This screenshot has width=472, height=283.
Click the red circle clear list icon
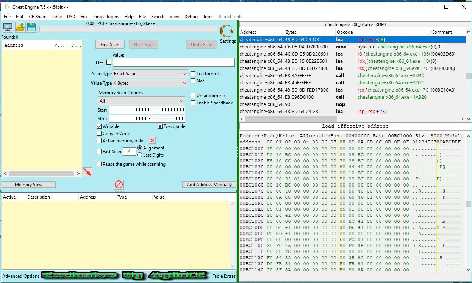pos(119,185)
